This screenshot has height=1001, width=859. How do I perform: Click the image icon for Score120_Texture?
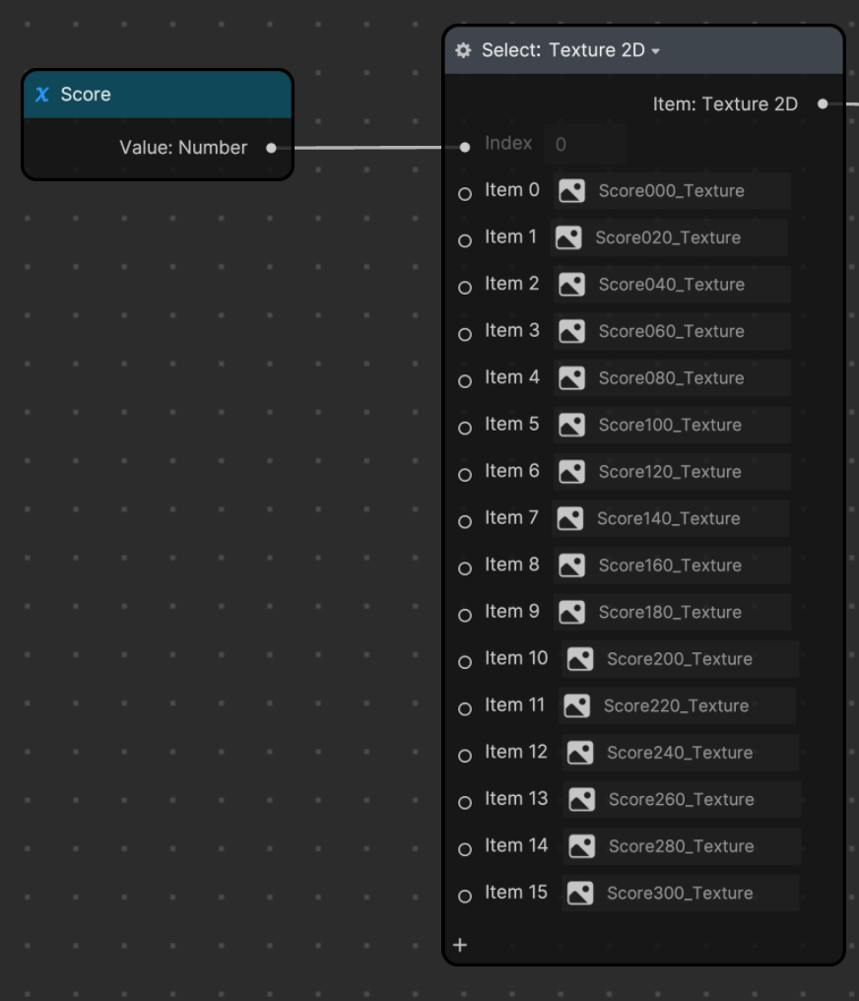571,472
